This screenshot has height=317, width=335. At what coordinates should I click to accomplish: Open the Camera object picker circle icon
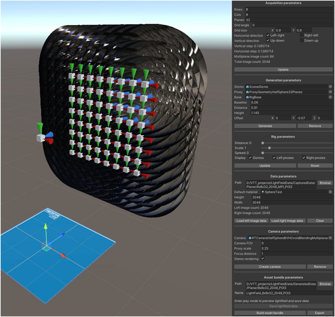click(330, 238)
